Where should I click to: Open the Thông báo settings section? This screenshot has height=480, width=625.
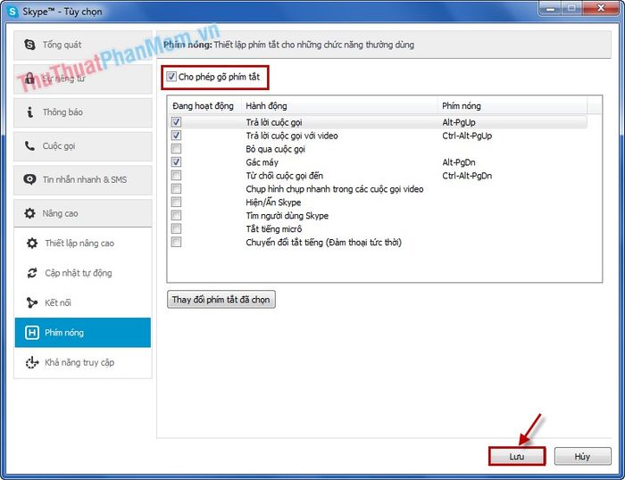coord(83,112)
